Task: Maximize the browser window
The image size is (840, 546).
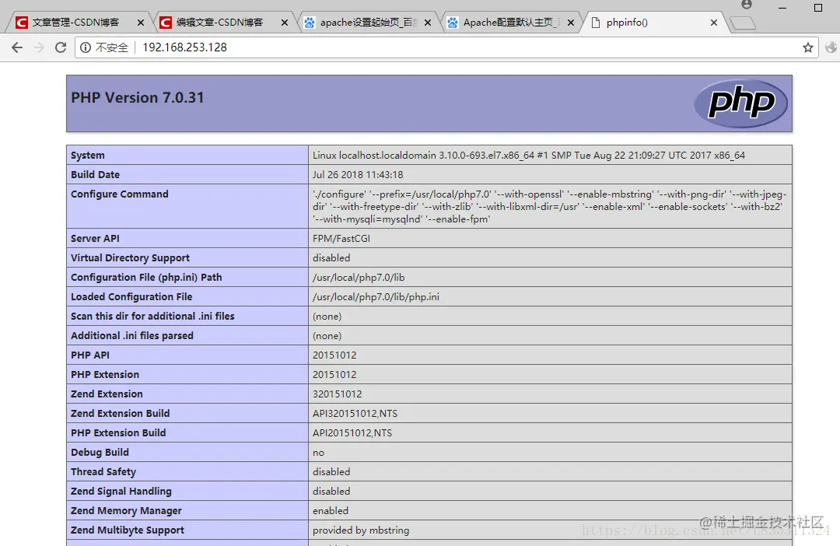Action: (x=818, y=8)
